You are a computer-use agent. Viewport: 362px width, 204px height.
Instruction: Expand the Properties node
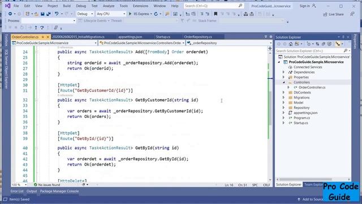(x=283, y=77)
